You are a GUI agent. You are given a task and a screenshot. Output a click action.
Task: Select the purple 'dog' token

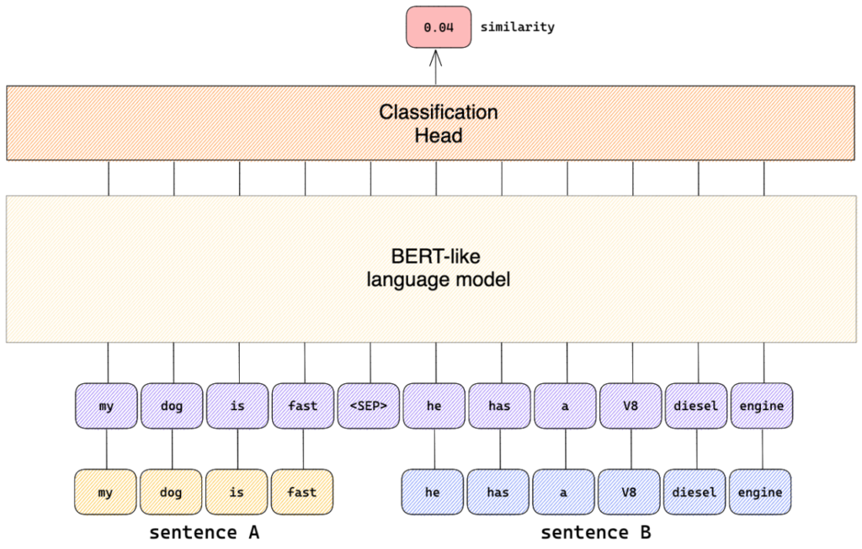[x=172, y=406]
